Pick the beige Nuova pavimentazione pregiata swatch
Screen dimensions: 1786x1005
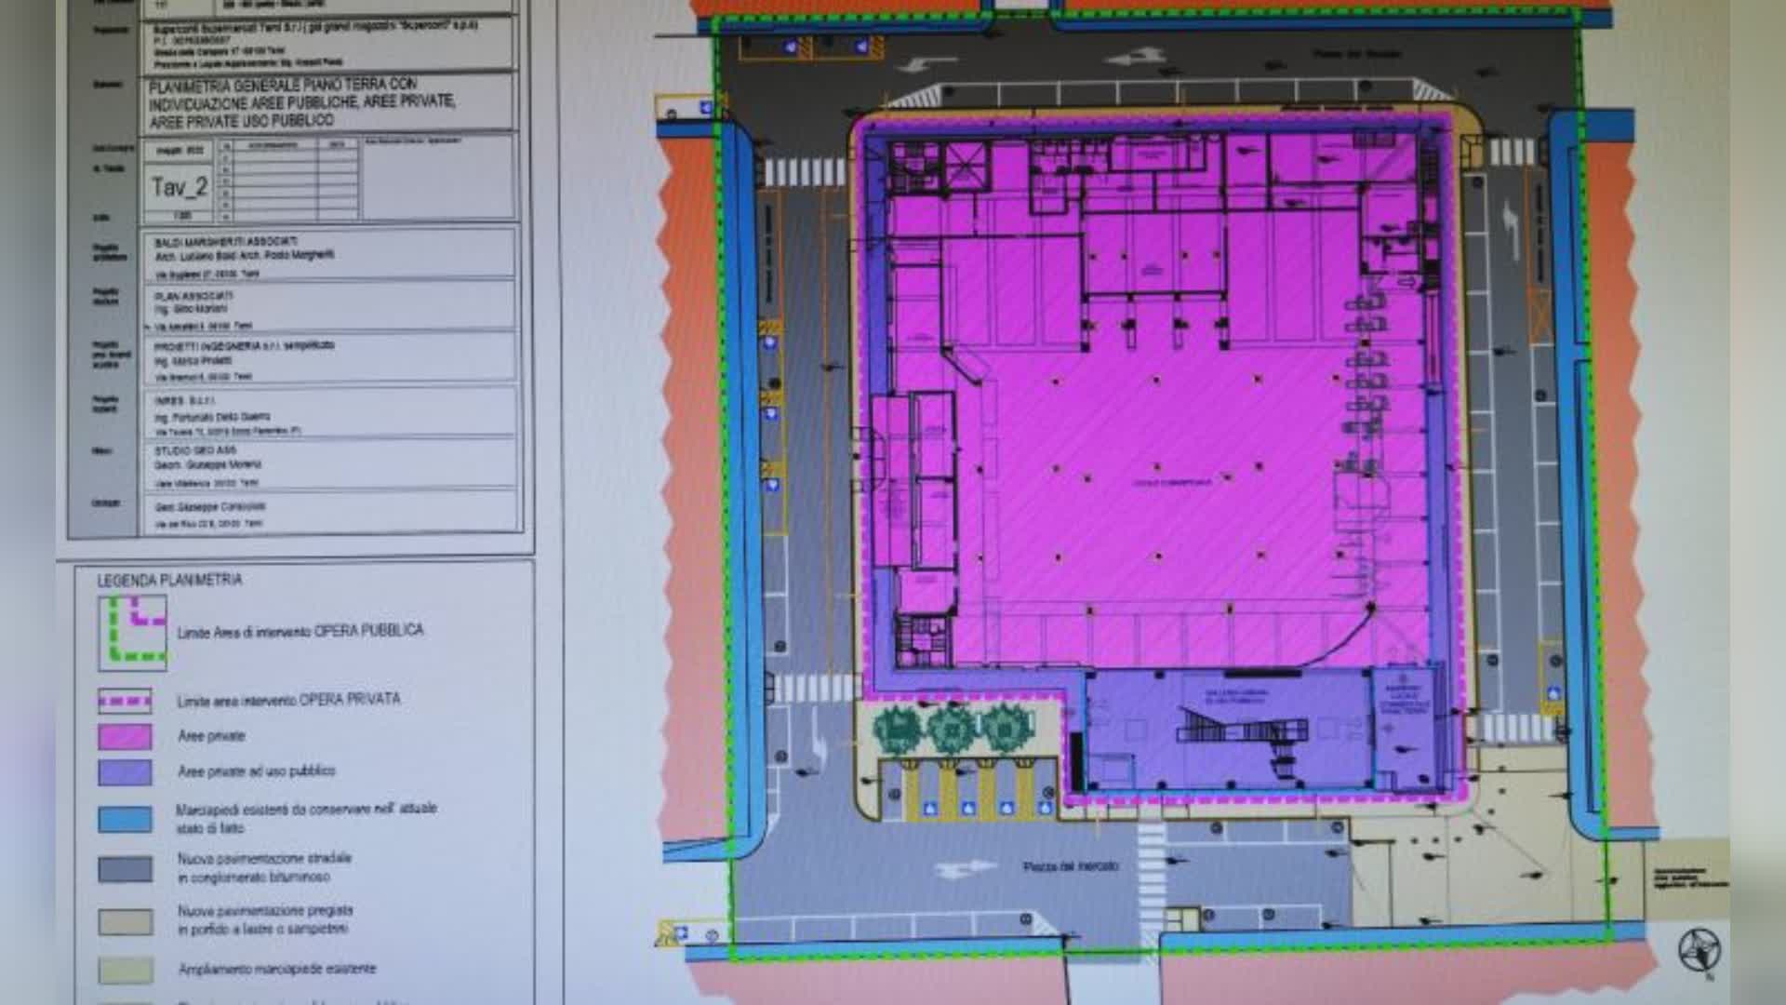click(x=126, y=921)
